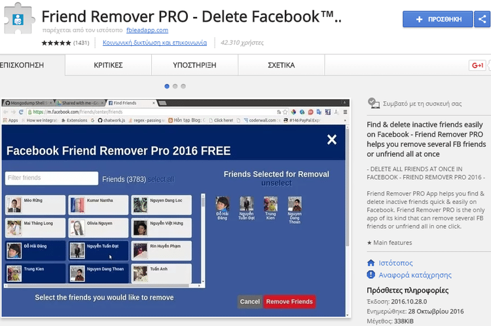Screen dimensions: 491x326
Task: Click the five-star rating
Action: pyautogui.click(x=56, y=43)
